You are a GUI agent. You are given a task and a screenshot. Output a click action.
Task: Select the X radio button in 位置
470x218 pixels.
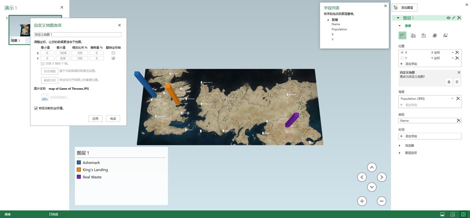pyautogui.click(x=402, y=52)
